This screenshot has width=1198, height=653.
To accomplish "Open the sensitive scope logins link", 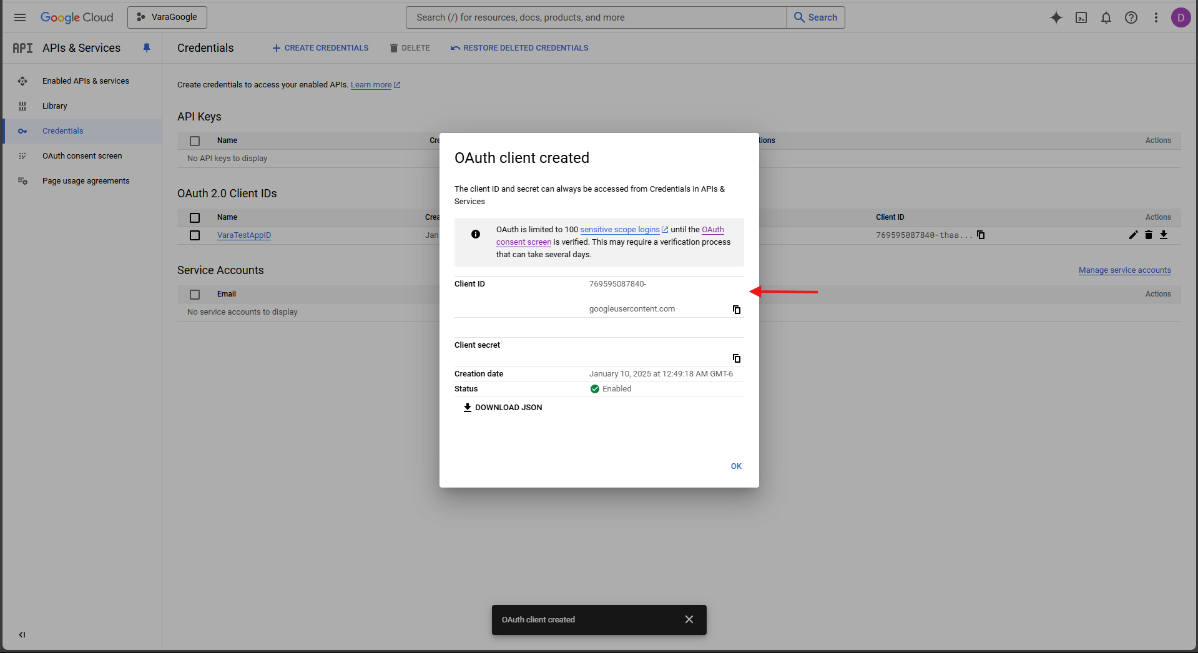I will pos(624,230).
